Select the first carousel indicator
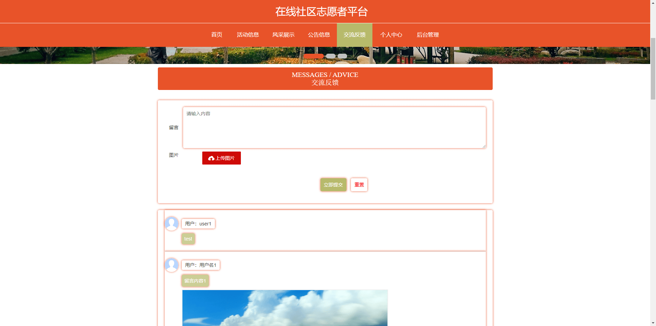 pos(314,56)
